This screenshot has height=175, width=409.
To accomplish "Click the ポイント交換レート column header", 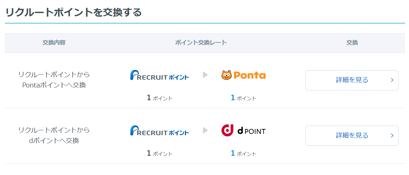I will 201,42.
